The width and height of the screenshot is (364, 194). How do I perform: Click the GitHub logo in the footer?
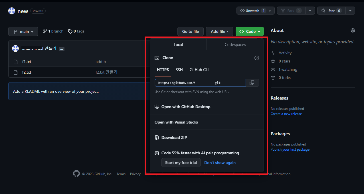[x=76, y=173]
